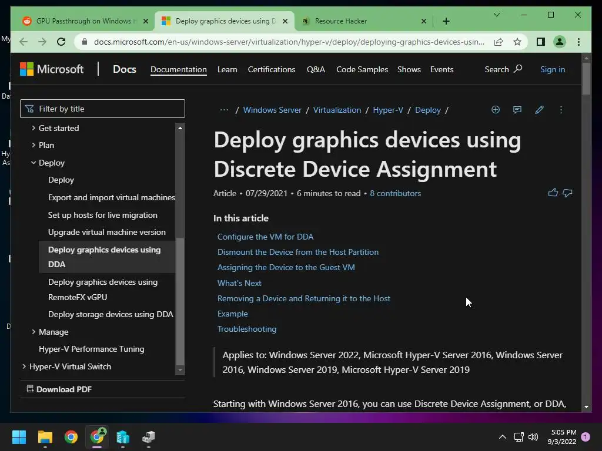Click the Microsoft logo
The image size is (602, 451).
[52, 69]
